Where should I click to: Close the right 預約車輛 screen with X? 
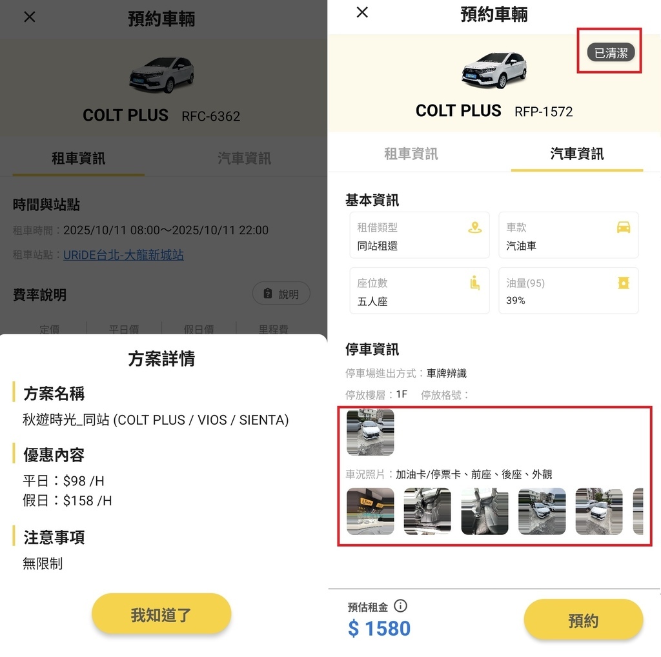[362, 12]
